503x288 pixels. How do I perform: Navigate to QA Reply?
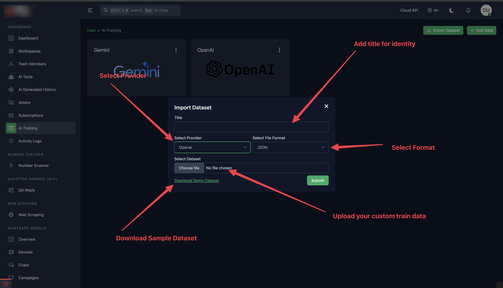[40, 190]
